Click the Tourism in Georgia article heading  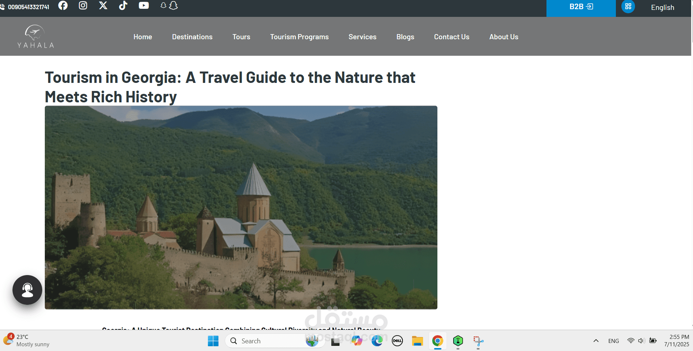coord(230,87)
